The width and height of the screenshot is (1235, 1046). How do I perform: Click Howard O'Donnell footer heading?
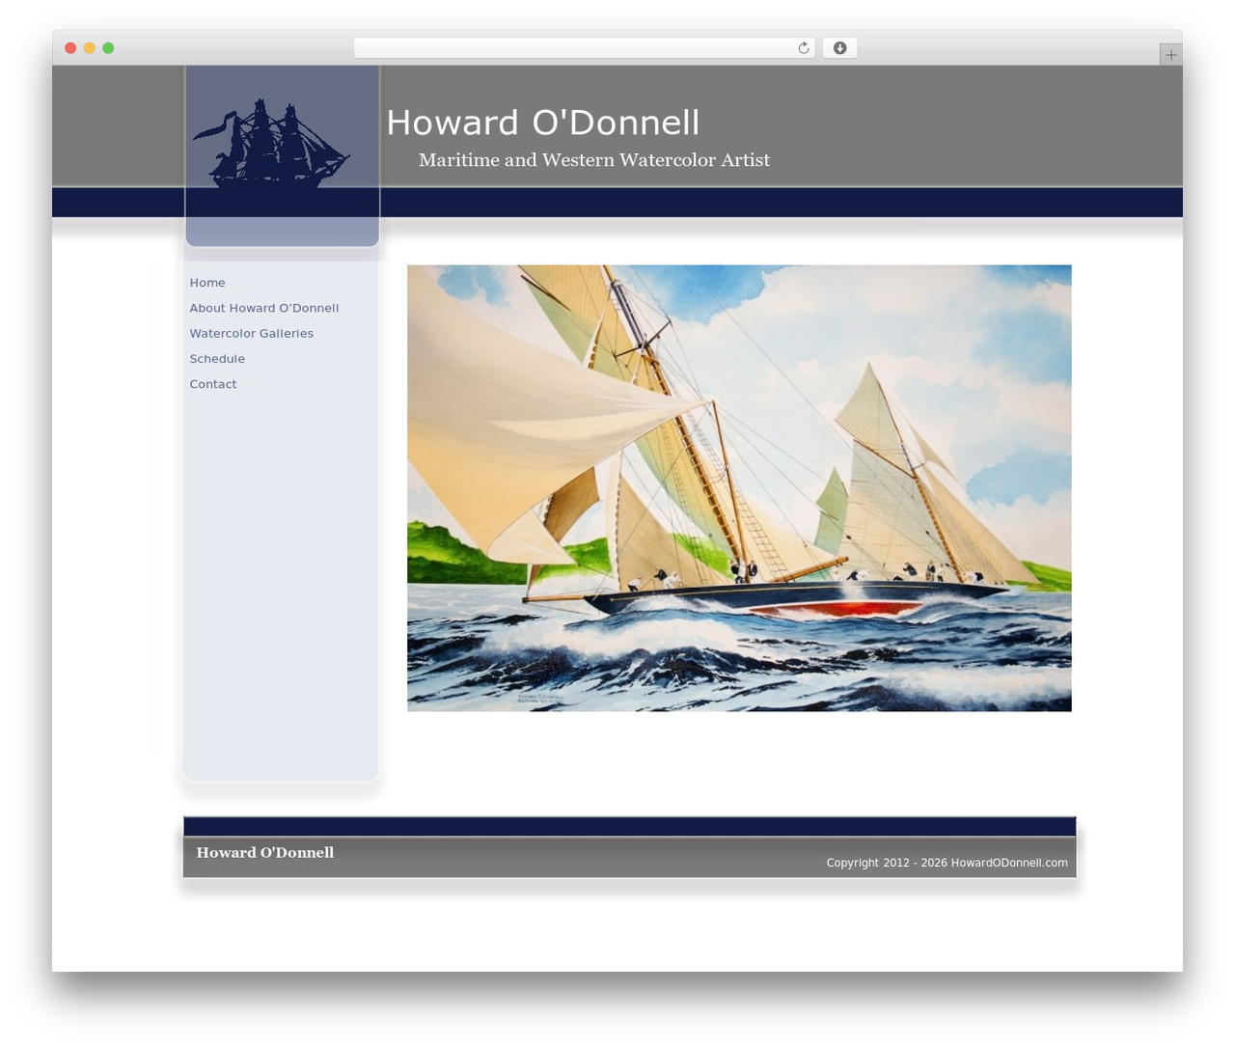(x=265, y=852)
